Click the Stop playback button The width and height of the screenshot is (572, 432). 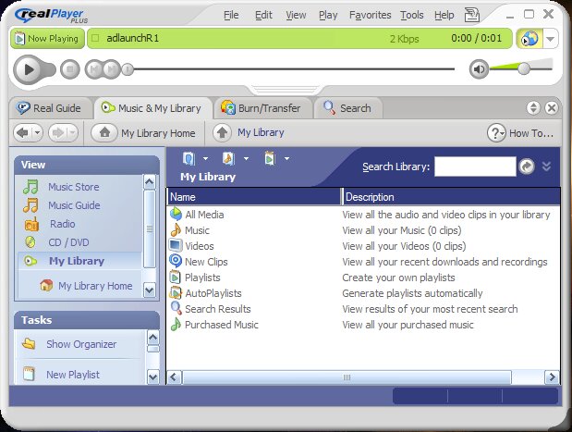pyautogui.click(x=70, y=69)
